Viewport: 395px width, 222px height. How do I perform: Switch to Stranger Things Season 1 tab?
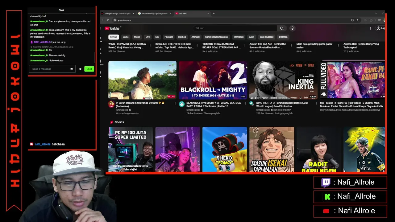[x=117, y=13]
